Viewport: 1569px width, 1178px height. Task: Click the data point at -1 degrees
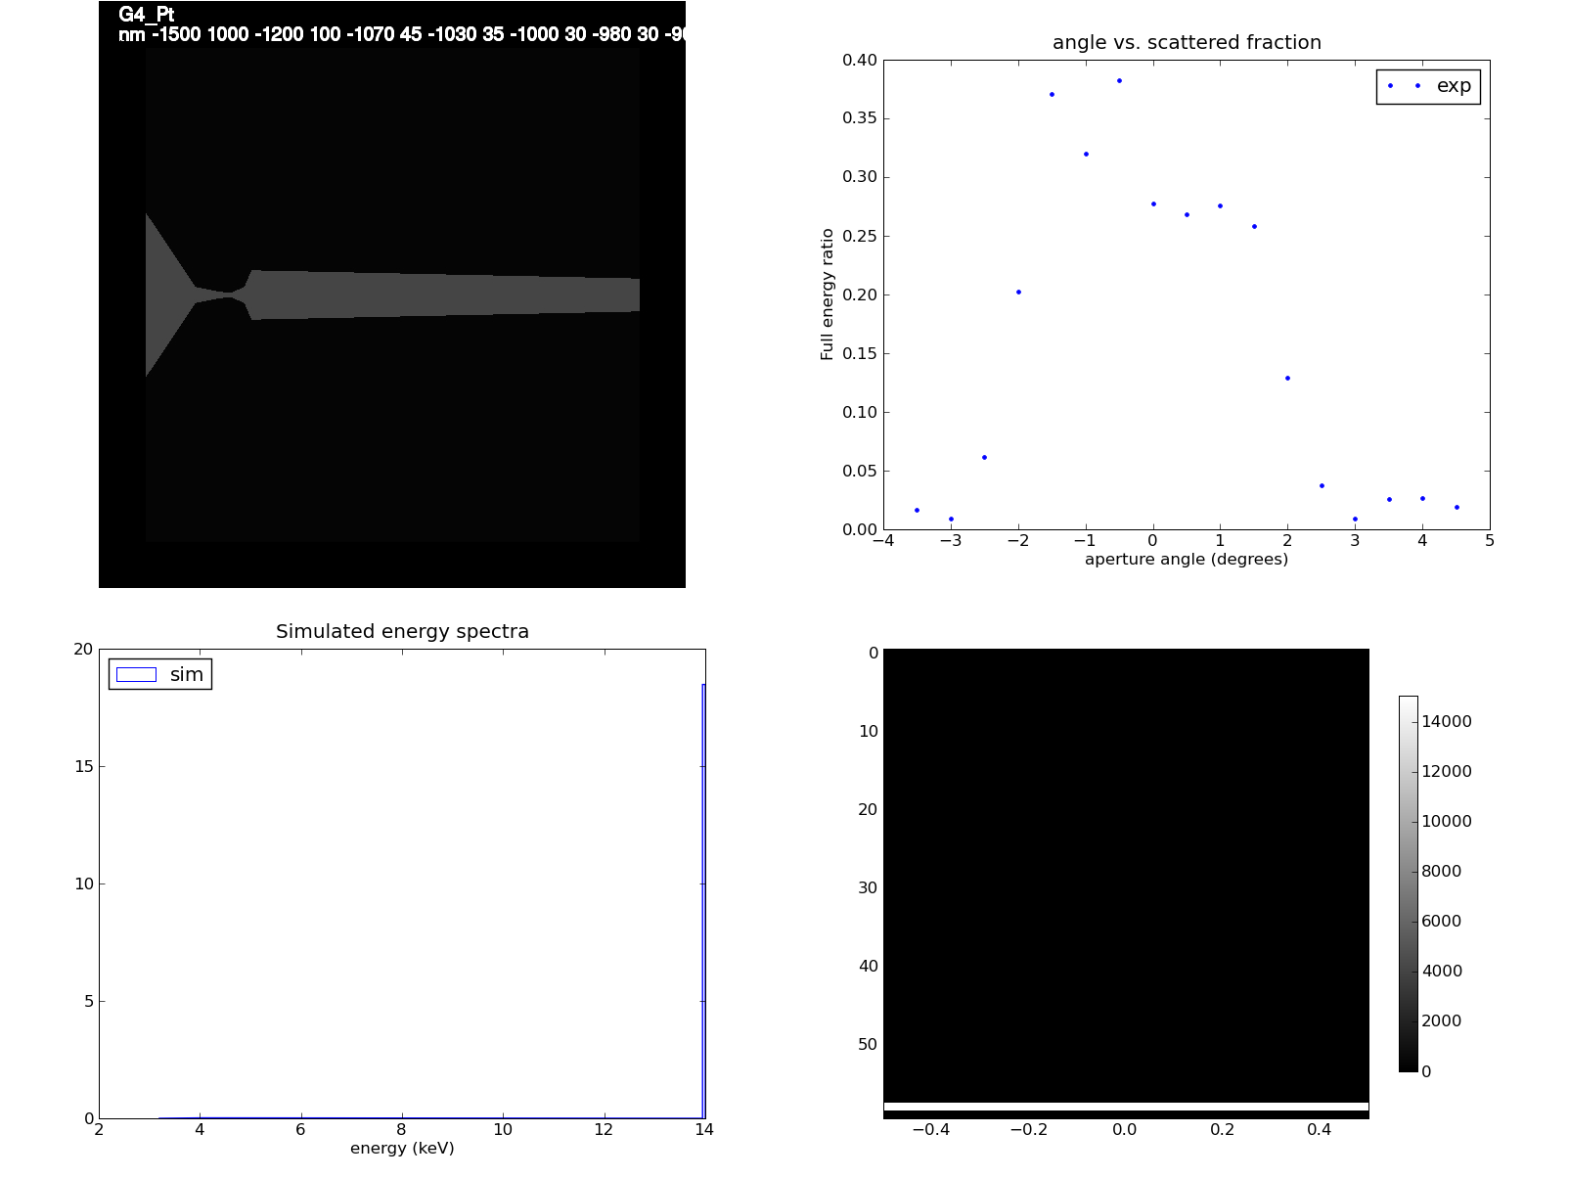1086,154
